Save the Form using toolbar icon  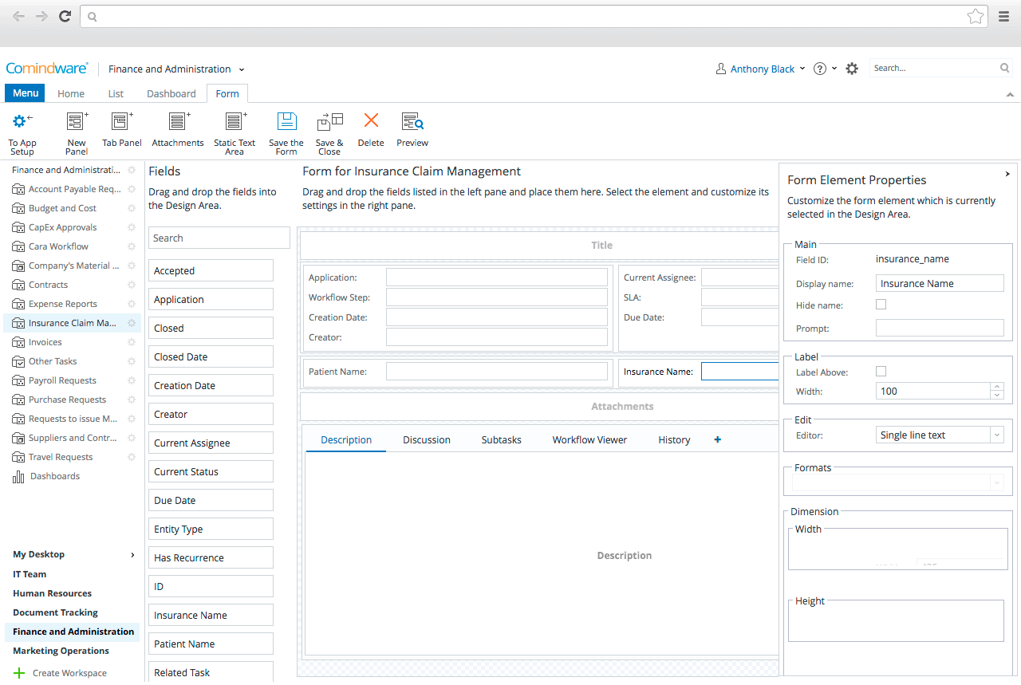[286, 128]
